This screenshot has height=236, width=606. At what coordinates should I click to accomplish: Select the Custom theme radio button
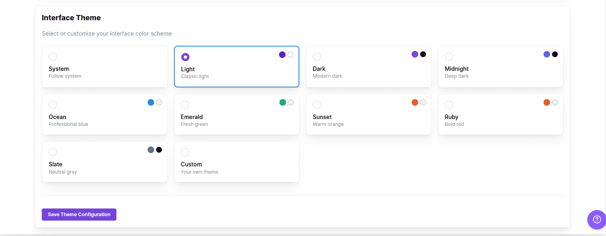tap(185, 152)
